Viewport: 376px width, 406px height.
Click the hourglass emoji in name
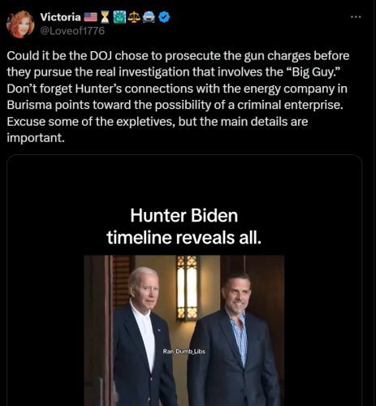tap(105, 17)
